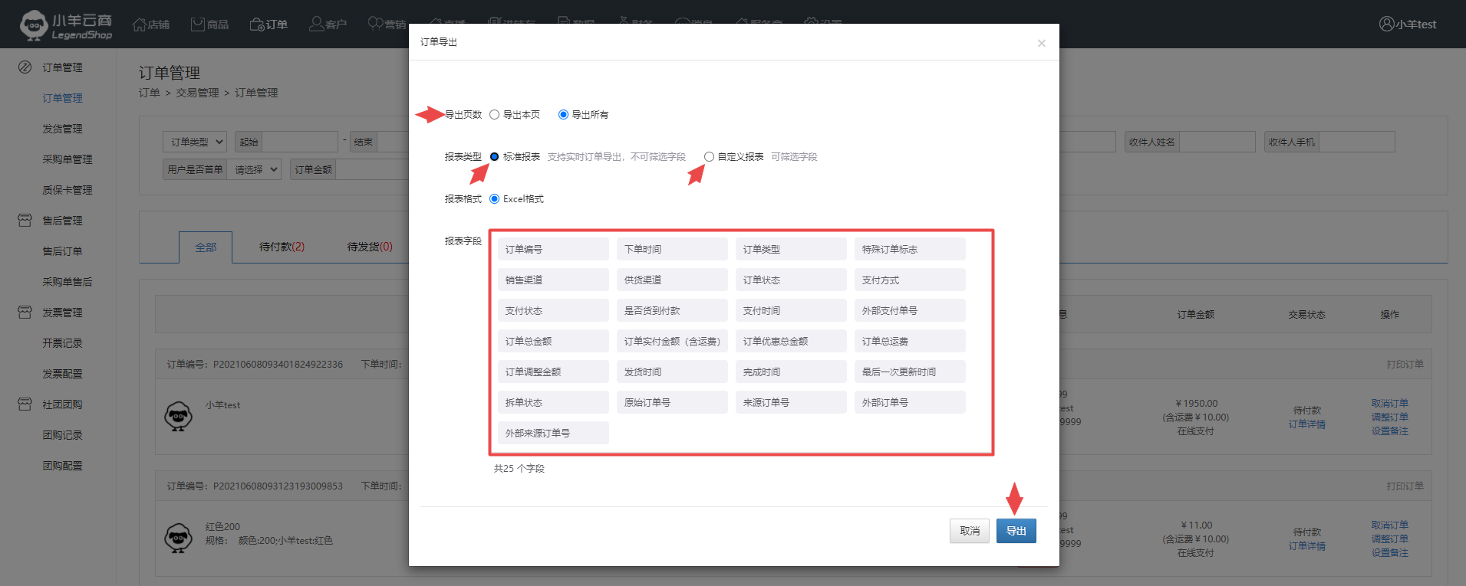Select the 自定义报表 radio button
This screenshot has width=1466, height=586.
coord(710,157)
